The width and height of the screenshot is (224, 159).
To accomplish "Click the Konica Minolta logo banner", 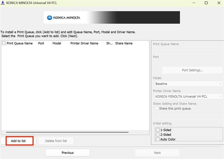I will click(112, 17).
